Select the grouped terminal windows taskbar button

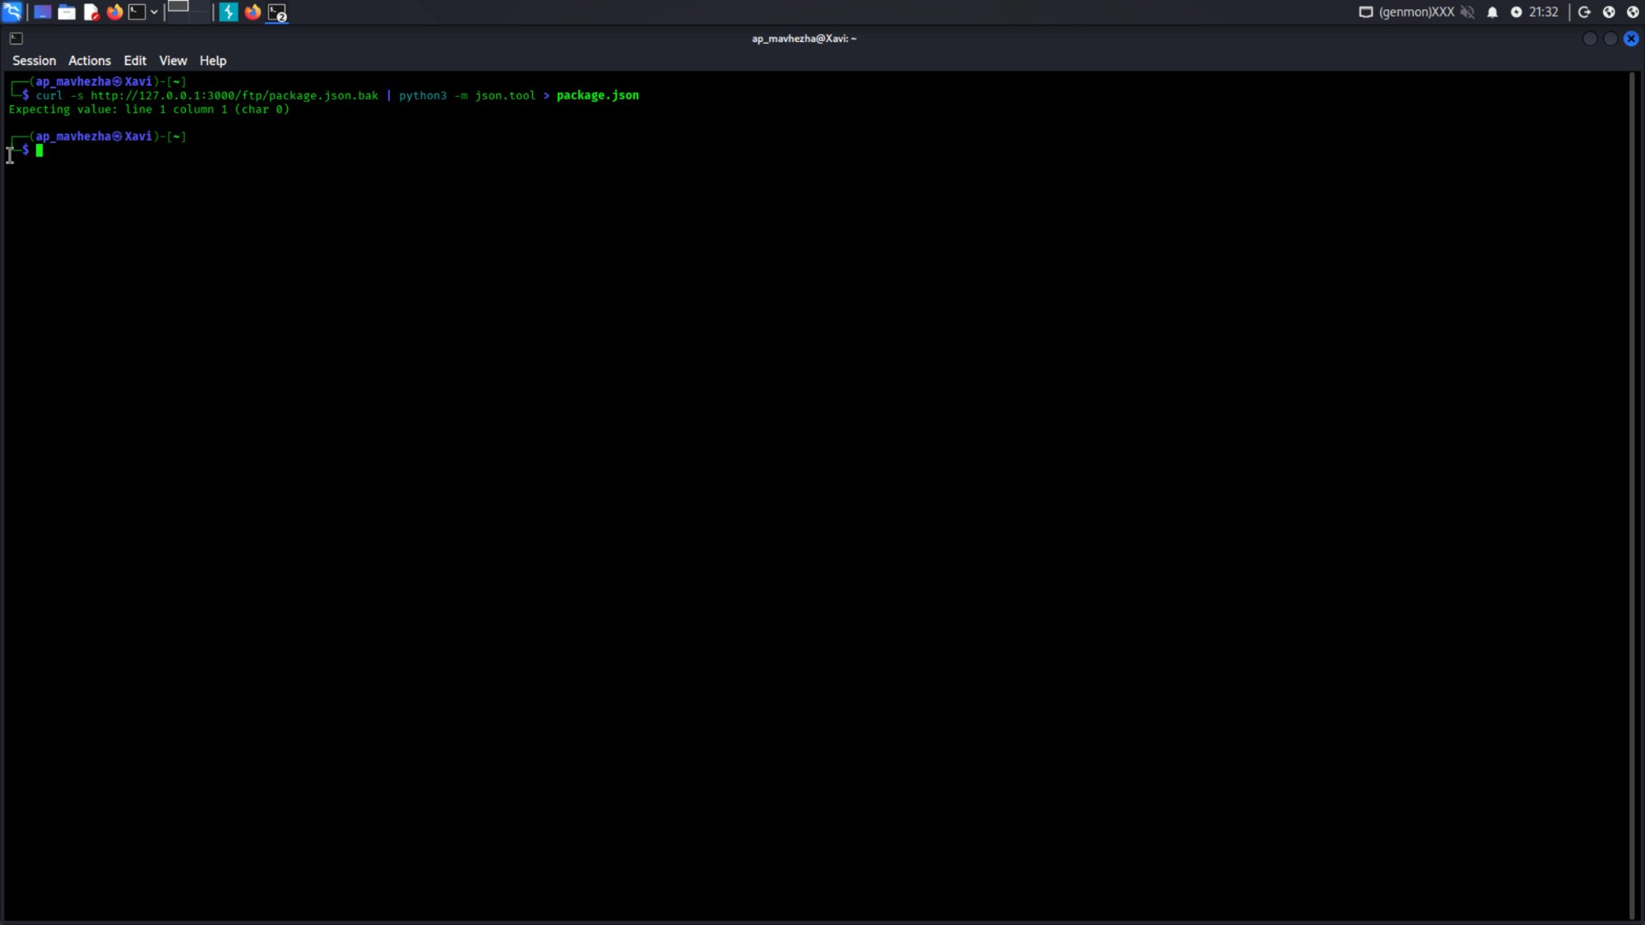pyautogui.click(x=277, y=13)
